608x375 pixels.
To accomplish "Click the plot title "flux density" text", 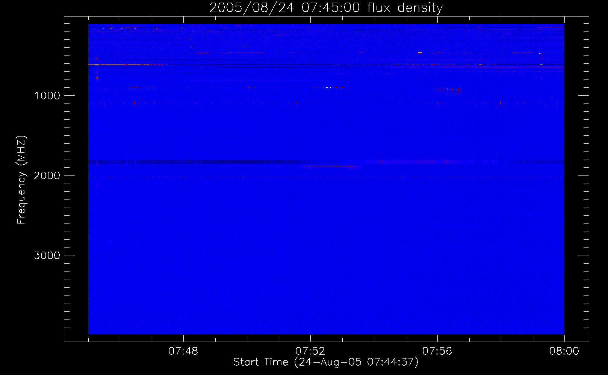I will (405, 8).
